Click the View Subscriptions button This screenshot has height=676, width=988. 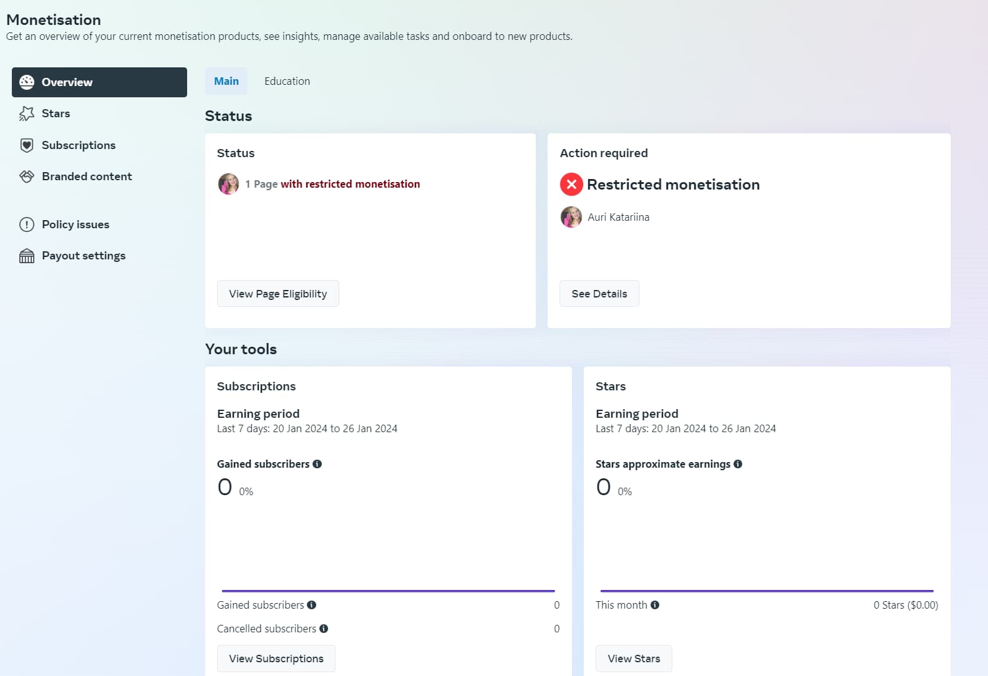coord(276,659)
